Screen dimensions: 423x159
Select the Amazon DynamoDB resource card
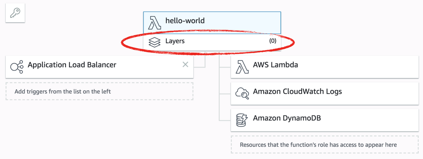point(325,120)
